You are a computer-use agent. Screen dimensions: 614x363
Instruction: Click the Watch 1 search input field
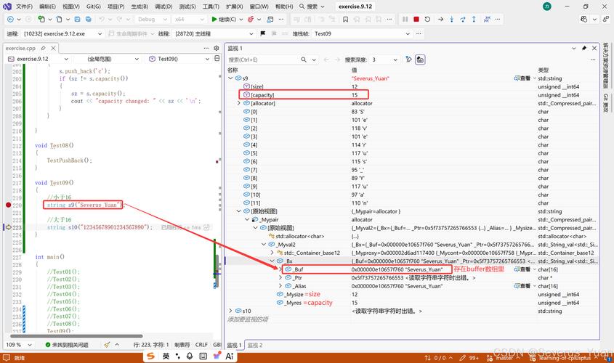(263, 60)
